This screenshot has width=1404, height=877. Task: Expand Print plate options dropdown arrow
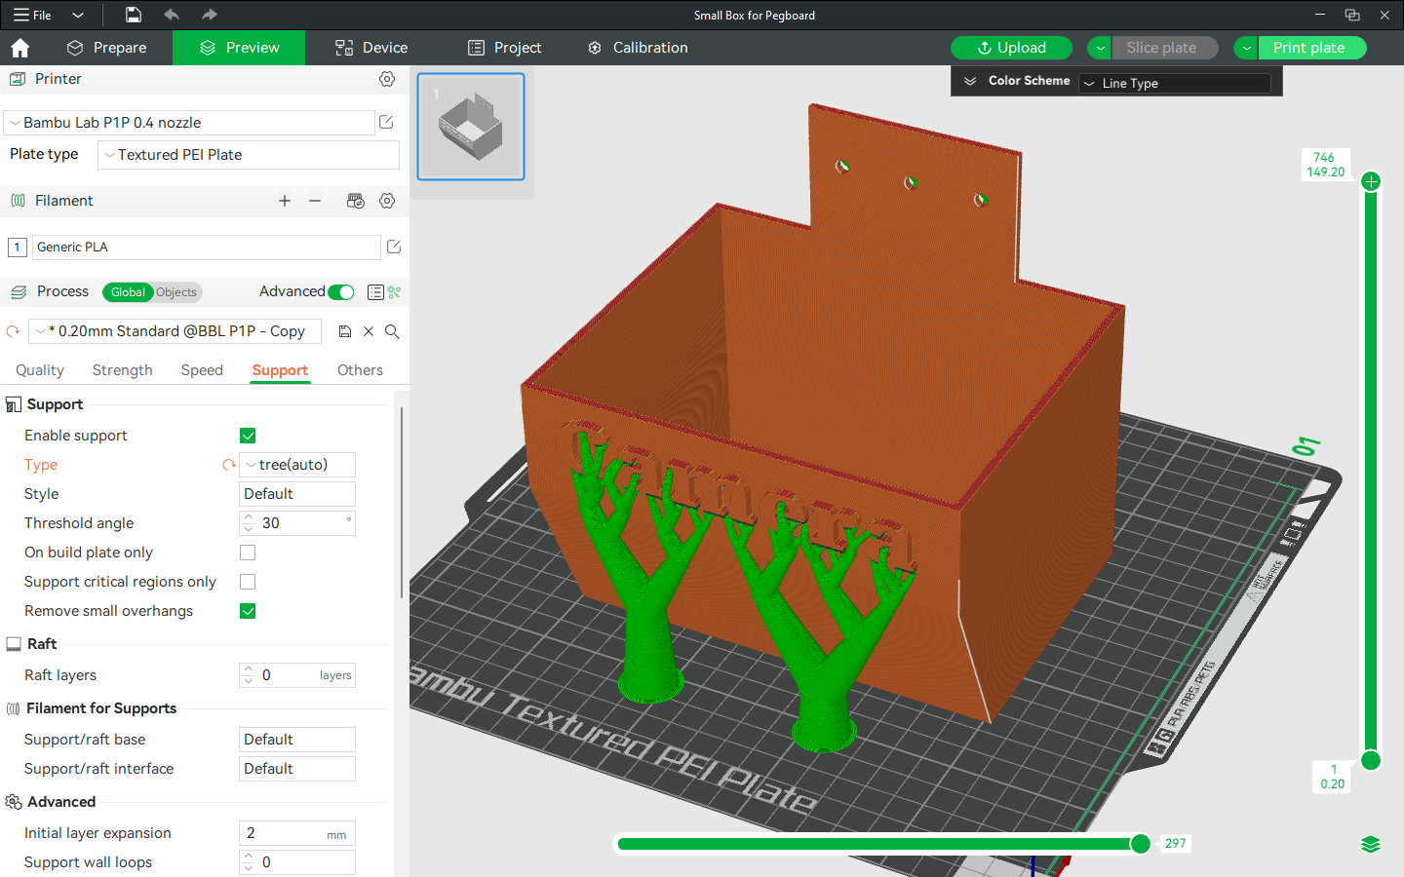point(1246,48)
